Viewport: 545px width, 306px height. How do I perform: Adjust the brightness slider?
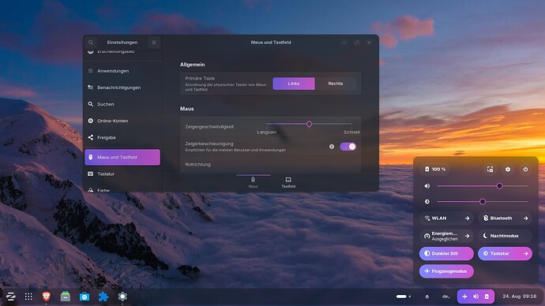[483, 202]
